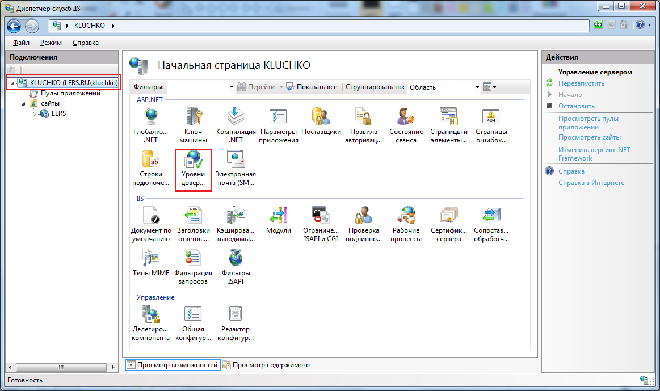The image size is (660, 391).
Task: Click Перезапустить server action
Action: (581, 83)
